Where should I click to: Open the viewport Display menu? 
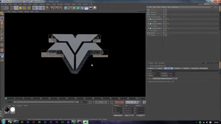tap(20, 12)
